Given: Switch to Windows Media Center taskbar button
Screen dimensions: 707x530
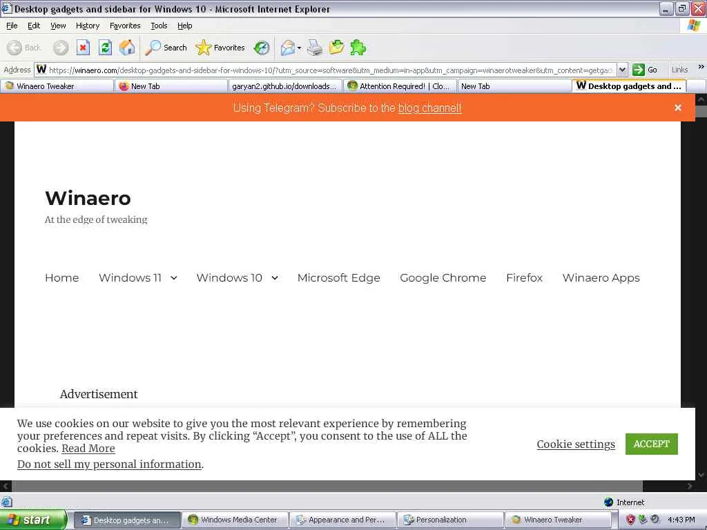Looking at the screenshot, I should 235,520.
